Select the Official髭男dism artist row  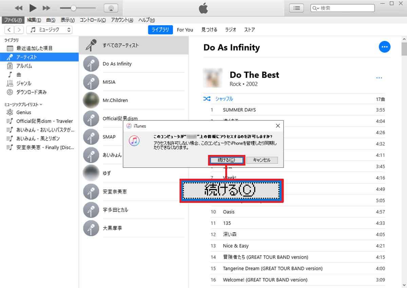click(x=134, y=119)
